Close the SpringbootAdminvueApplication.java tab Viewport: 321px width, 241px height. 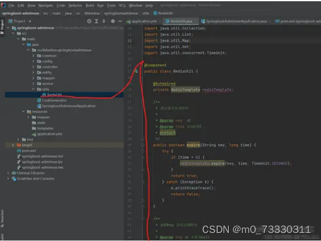pyautogui.click(x=269, y=21)
